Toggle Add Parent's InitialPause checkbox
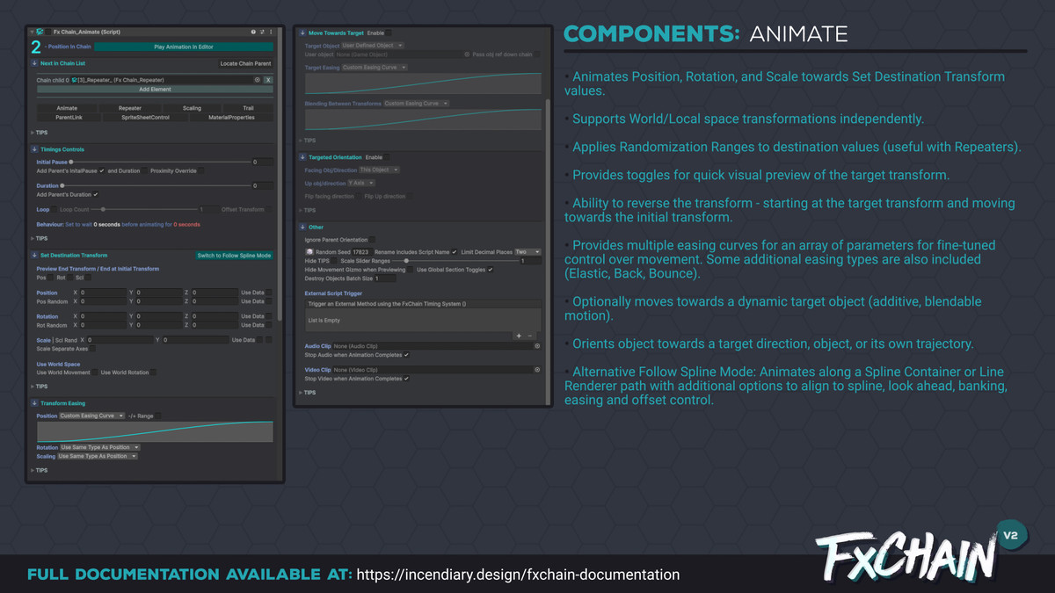The width and height of the screenshot is (1055, 593). (102, 170)
